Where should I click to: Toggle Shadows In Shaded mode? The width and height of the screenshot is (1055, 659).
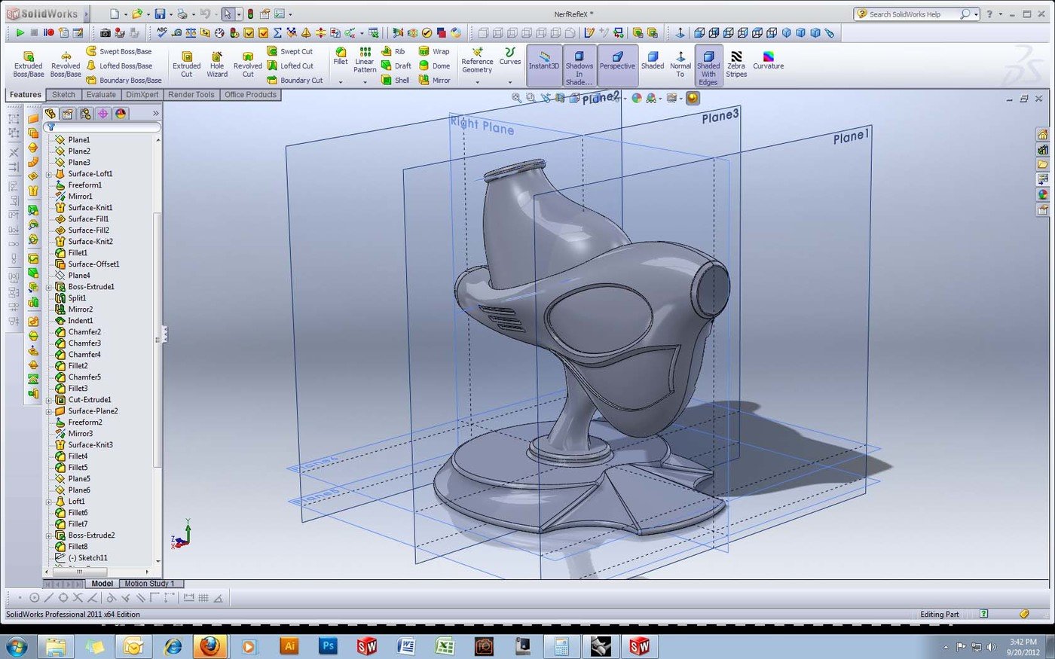tap(579, 65)
